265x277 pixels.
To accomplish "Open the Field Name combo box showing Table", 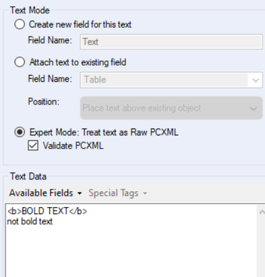I will coord(171,80).
